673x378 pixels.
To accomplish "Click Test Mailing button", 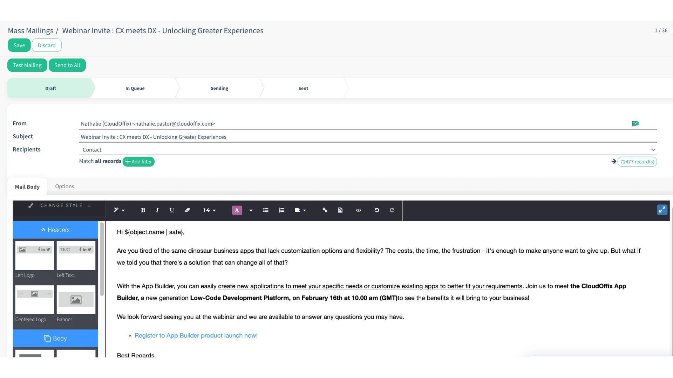I will tap(27, 65).
